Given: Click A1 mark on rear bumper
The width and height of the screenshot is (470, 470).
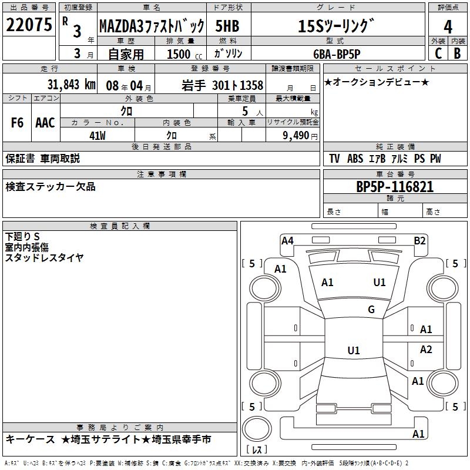Looking at the screenshot, I should [418, 434].
